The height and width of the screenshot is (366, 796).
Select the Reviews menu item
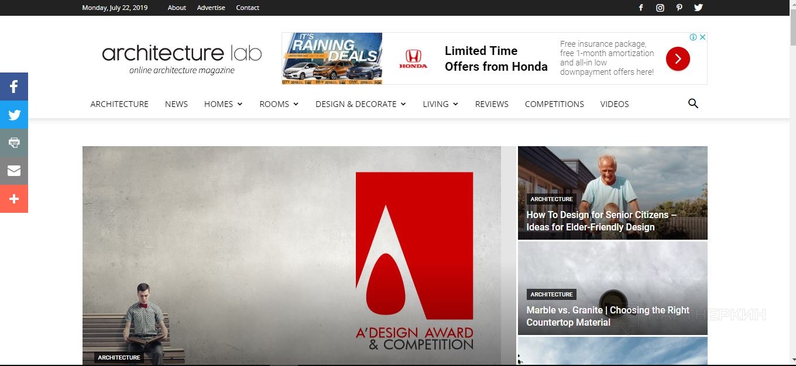click(x=492, y=104)
